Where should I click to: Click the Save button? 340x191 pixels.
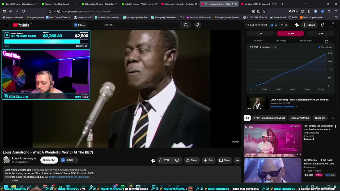pyautogui.click(x=224, y=160)
